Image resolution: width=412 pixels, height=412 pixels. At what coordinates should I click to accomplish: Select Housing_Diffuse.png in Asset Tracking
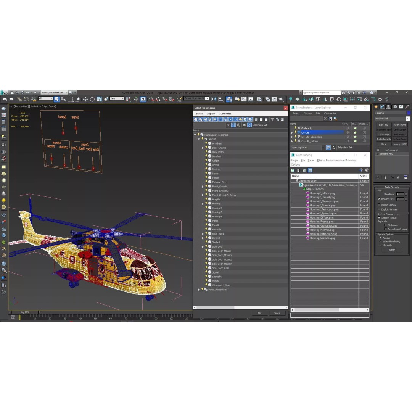(322, 217)
